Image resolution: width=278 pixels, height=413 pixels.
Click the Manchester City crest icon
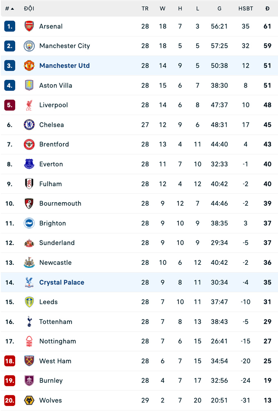(29, 46)
